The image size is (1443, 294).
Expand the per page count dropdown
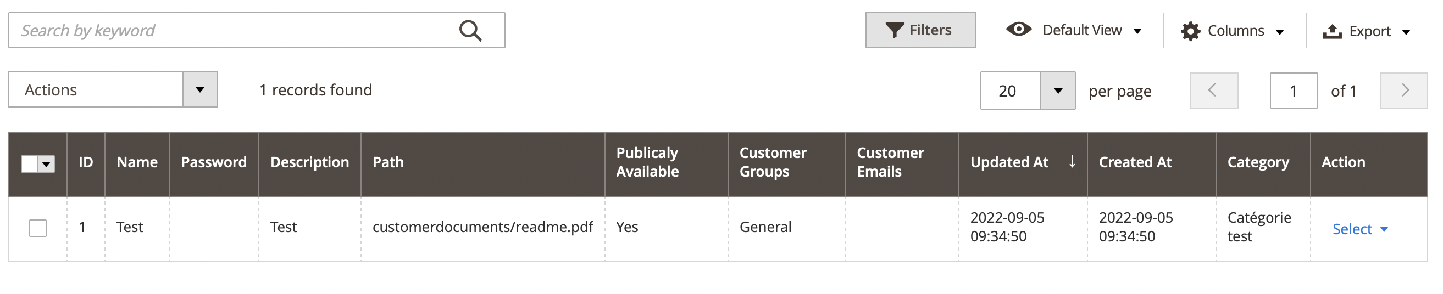1057,91
